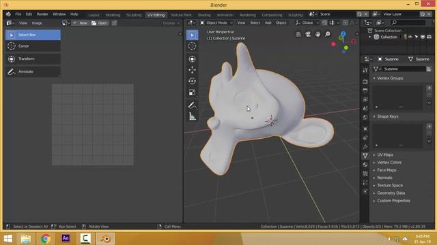Select the Transform tool in UV editor
Screen dimensions: 437x245
(33, 59)
